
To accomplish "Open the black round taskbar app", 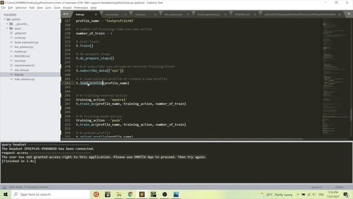I will 165,194.
